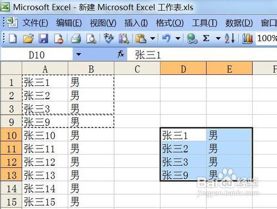Click cell A3 containing 张三3
The width and height of the screenshot is (277, 209).
(45, 109)
